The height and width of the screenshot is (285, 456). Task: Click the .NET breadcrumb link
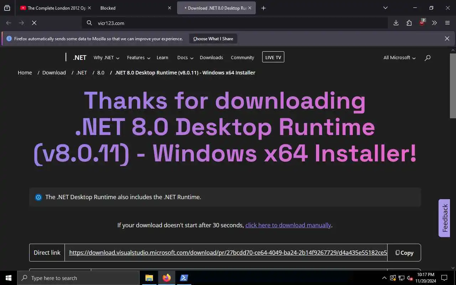point(82,72)
